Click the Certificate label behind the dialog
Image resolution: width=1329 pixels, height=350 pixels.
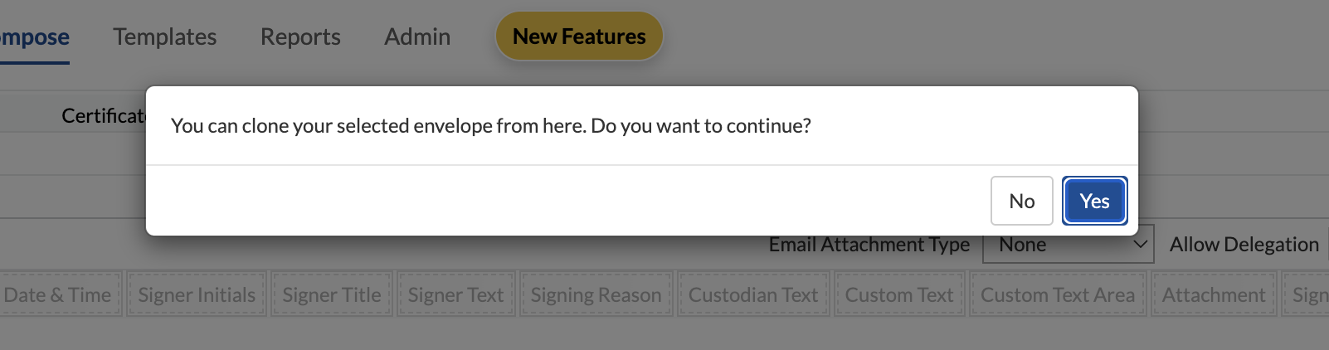[x=103, y=116]
